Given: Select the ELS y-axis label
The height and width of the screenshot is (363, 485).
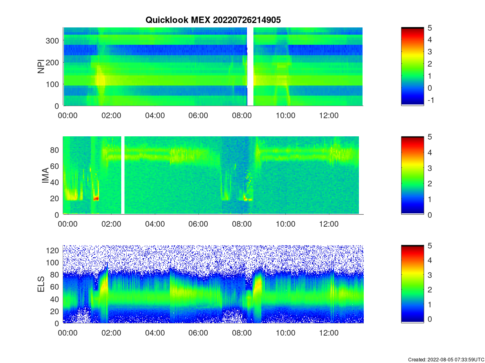Looking at the screenshot, I should (x=41, y=284).
